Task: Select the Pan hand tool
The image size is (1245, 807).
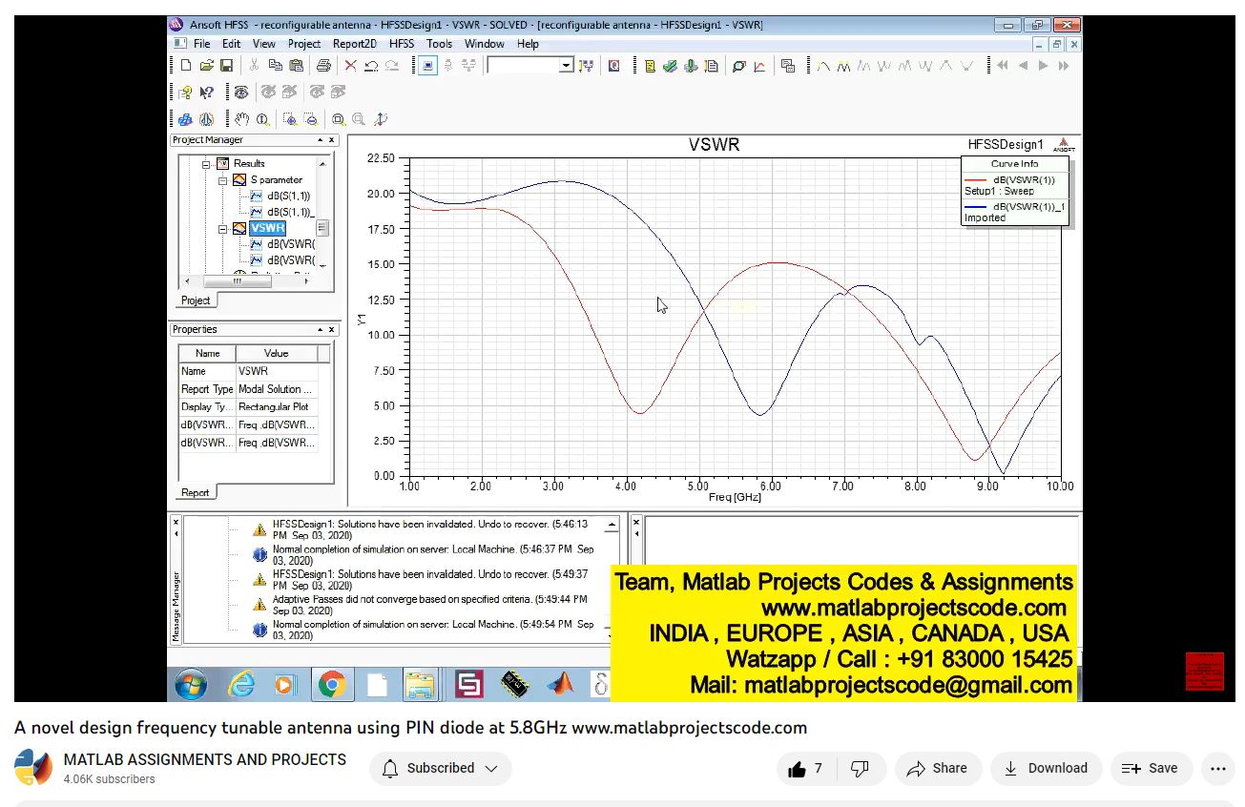Action: pos(241,119)
